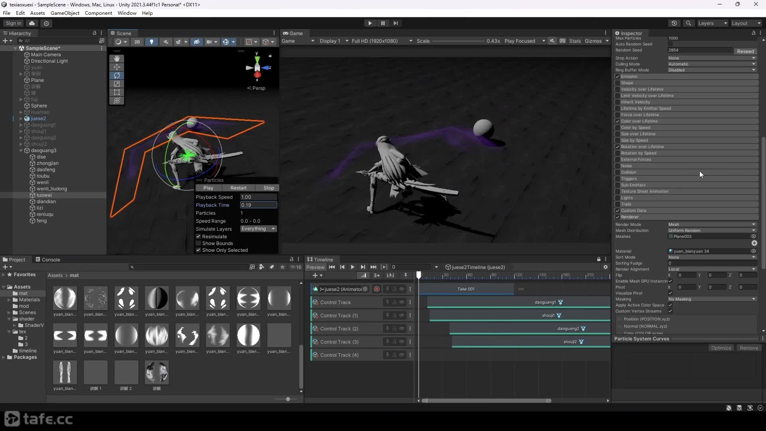Click the editor Pause button
766x431 pixels.
coord(383,23)
